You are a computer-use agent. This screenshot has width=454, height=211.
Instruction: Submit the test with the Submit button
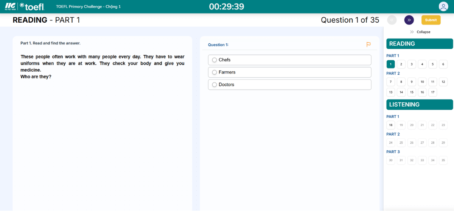431,20
